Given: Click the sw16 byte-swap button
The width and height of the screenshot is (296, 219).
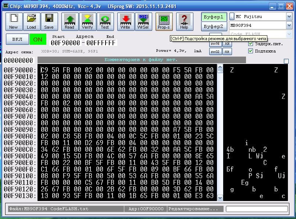Looking at the screenshot, I should coord(215,43).
